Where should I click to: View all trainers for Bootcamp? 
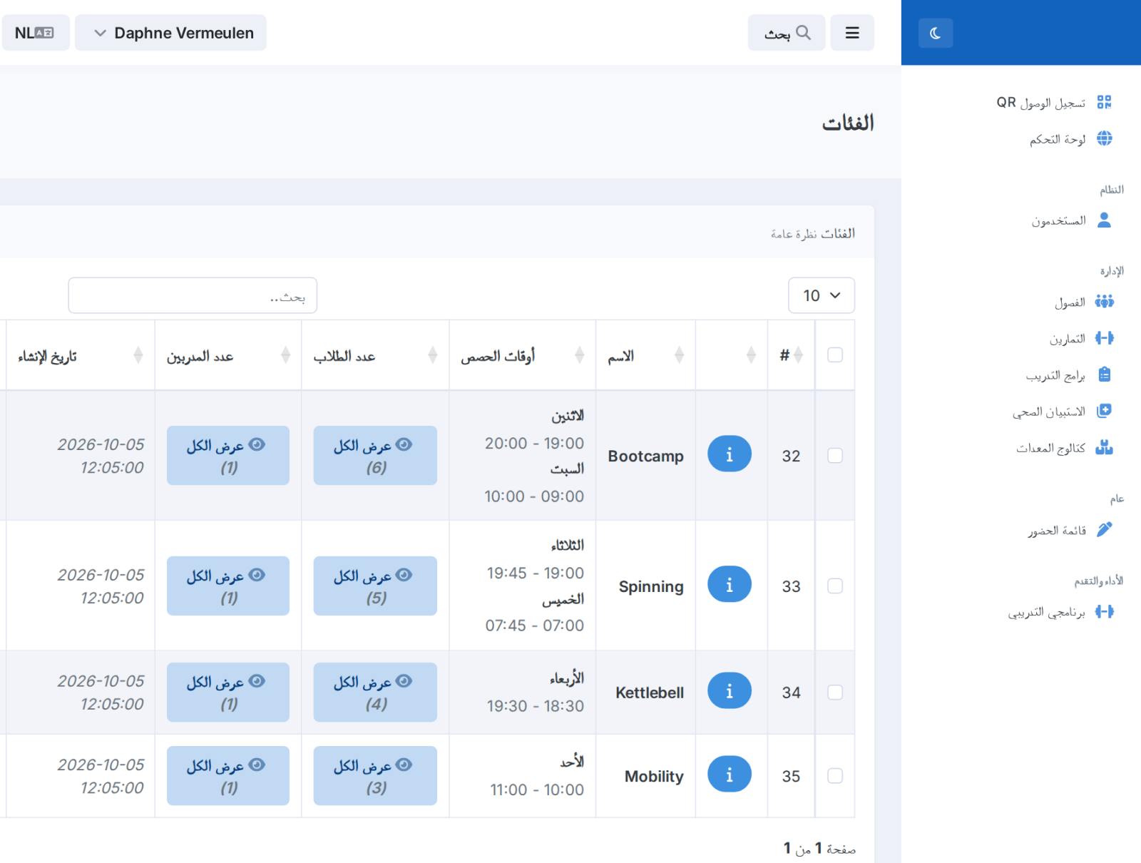point(228,455)
